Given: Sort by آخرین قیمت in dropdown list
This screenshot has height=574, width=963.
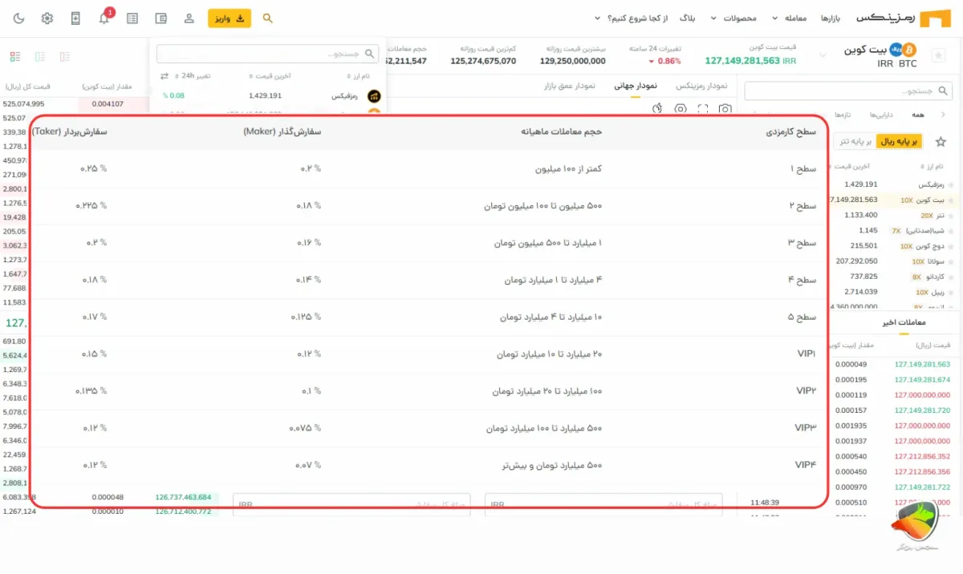Looking at the screenshot, I should pos(270,76).
